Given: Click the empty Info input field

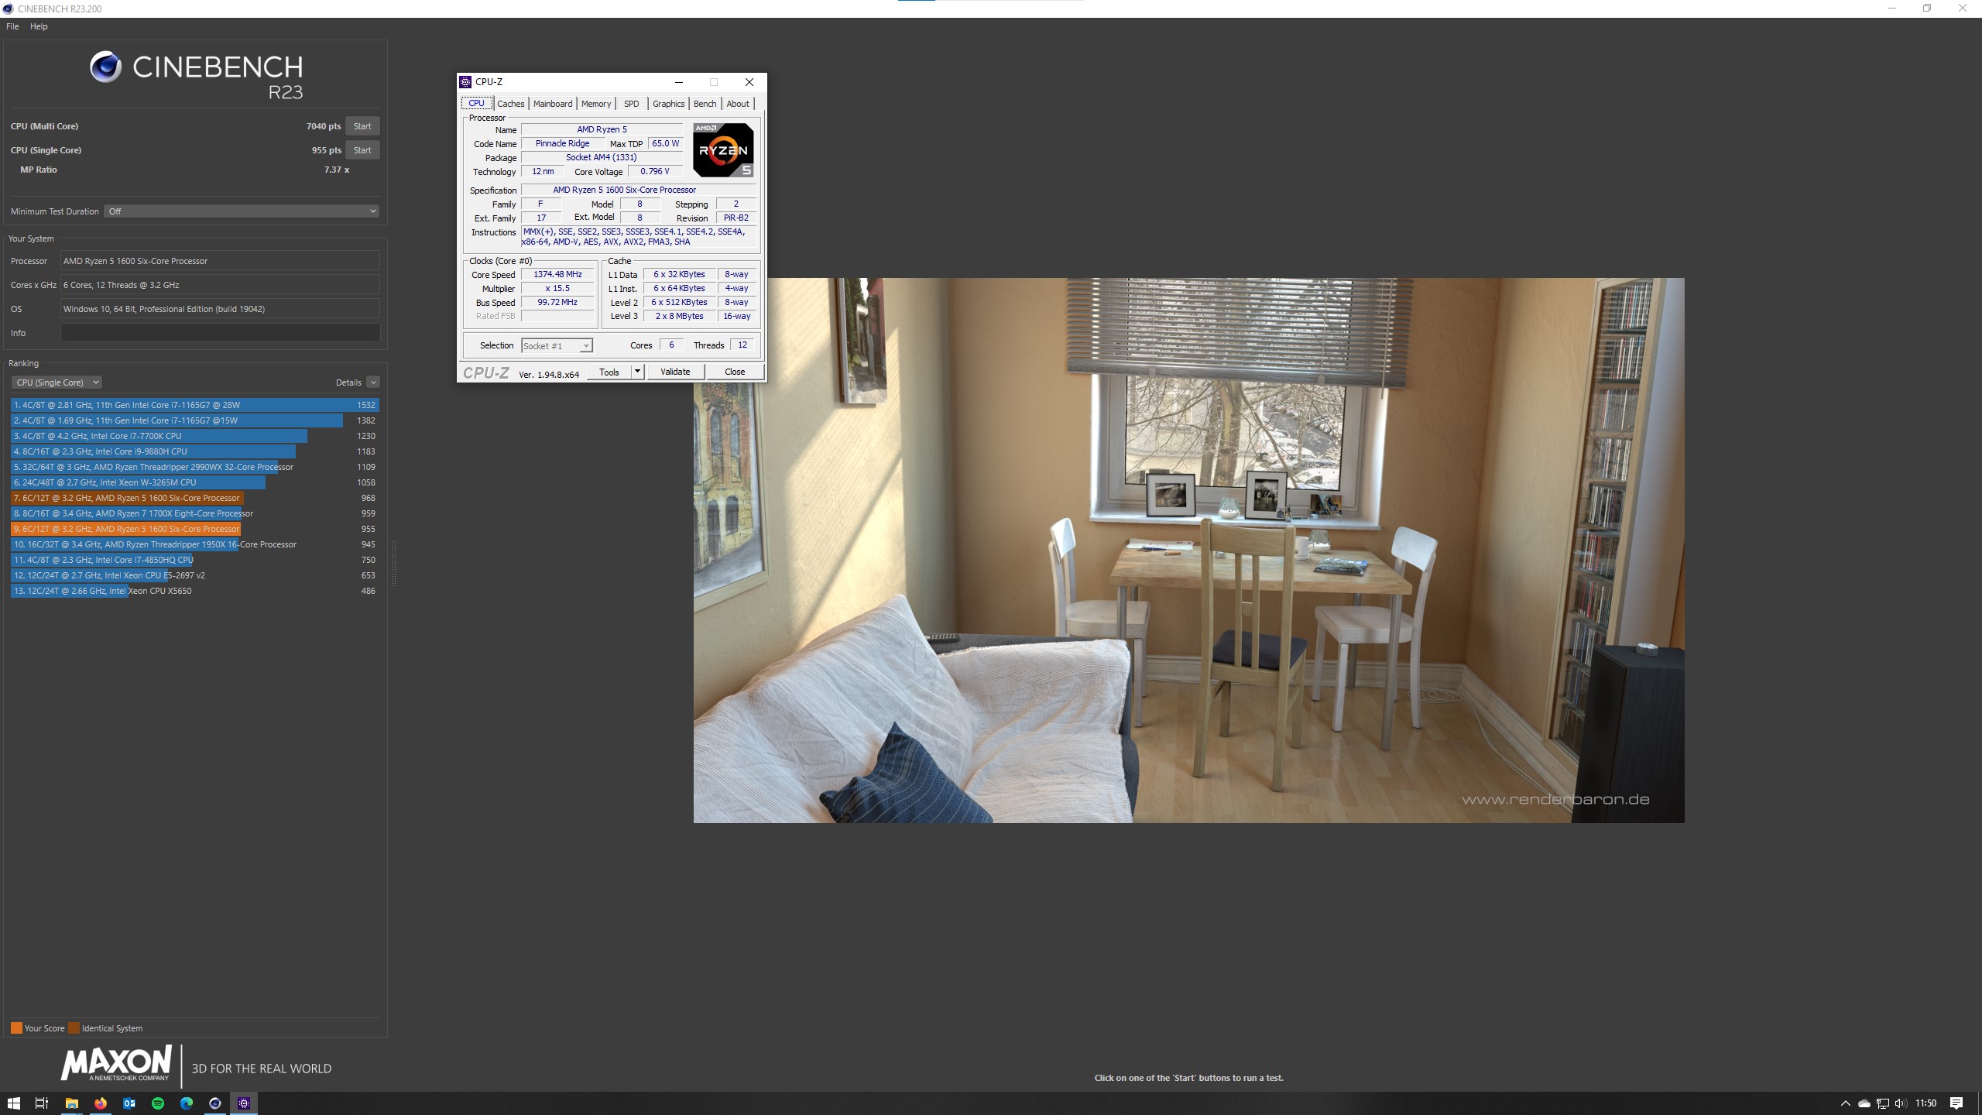Looking at the screenshot, I should click(x=220, y=333).
